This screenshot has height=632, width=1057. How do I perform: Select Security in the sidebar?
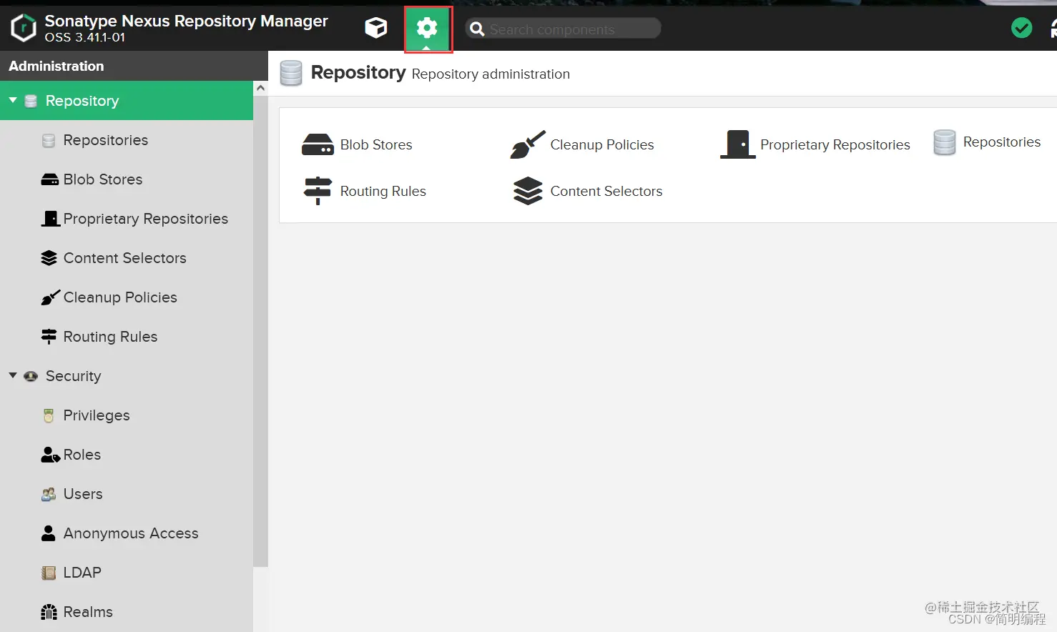[127, 376]
